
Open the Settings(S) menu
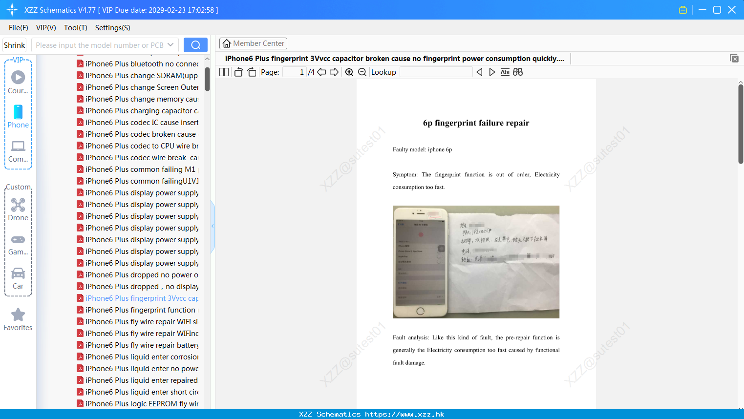113,28
